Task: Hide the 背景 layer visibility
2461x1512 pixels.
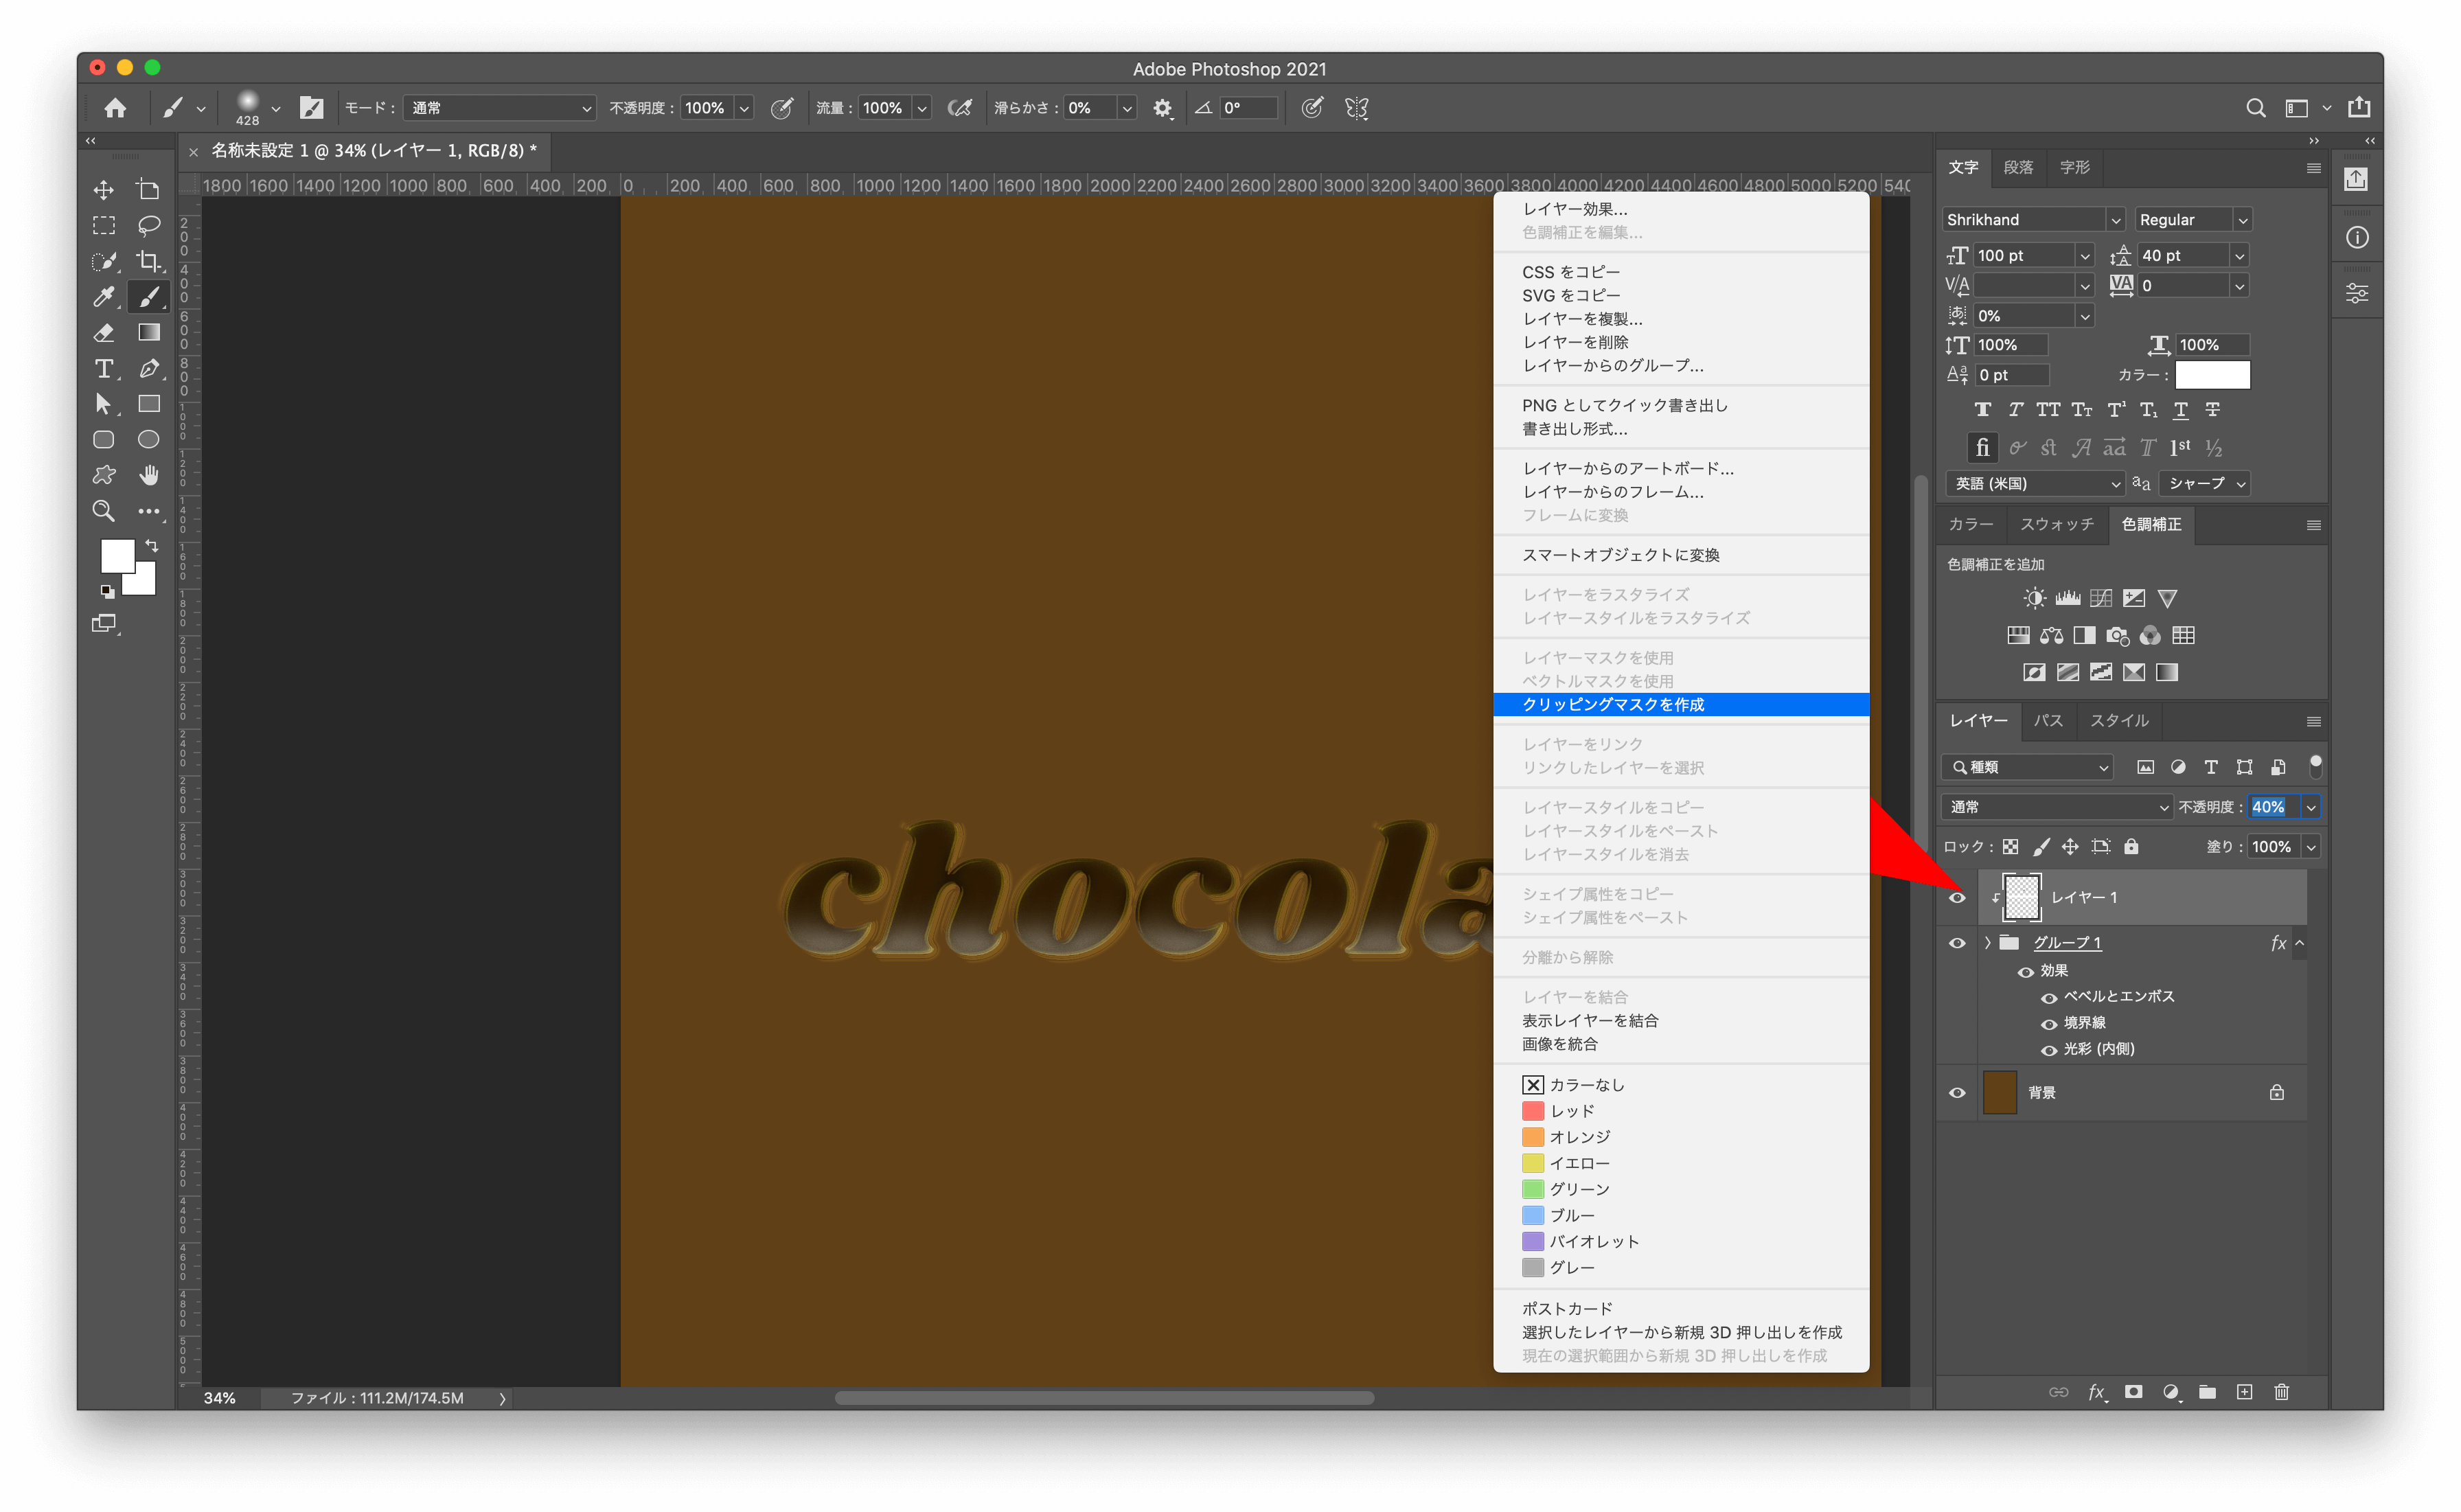Action: point(1957,1092)
